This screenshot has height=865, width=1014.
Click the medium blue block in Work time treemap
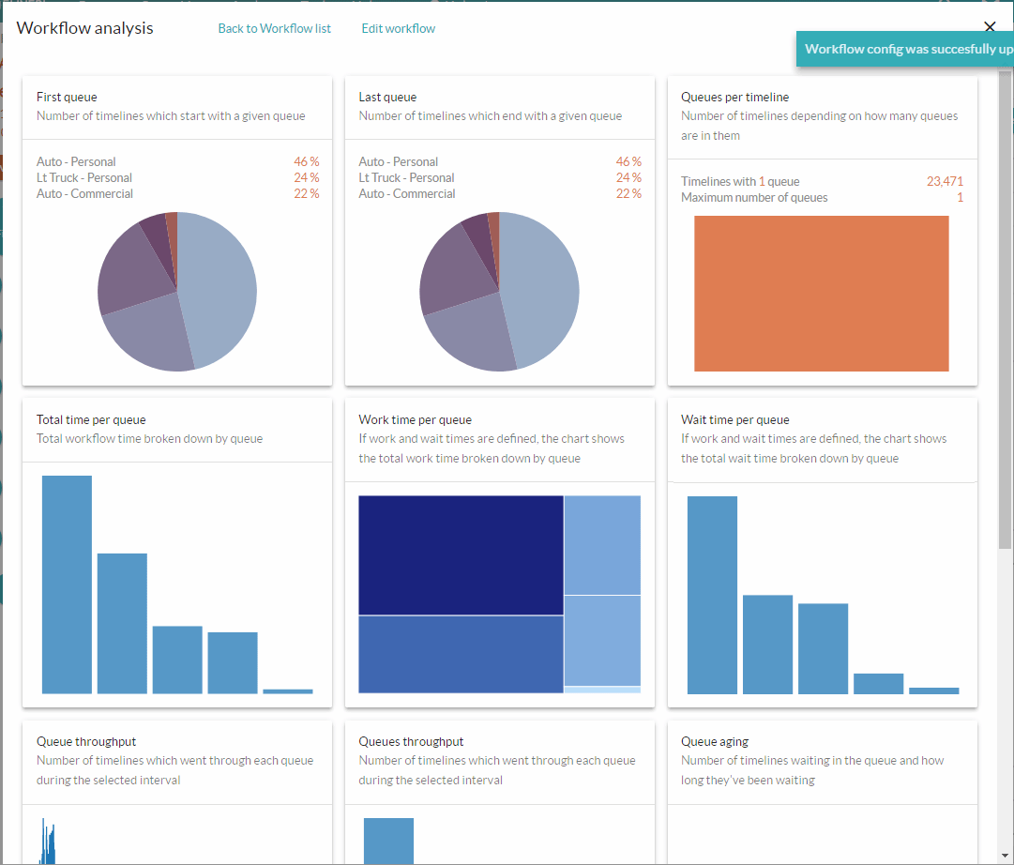[462, 654]
